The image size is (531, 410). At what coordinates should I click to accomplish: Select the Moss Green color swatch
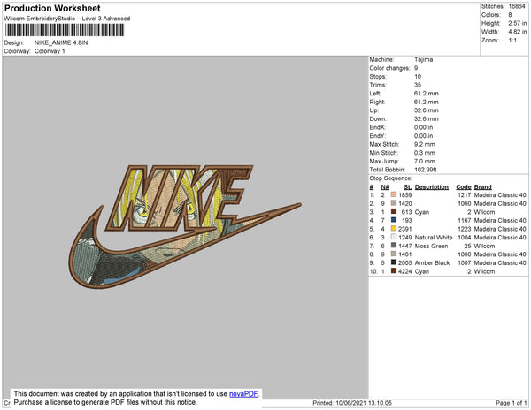point(394,246)
